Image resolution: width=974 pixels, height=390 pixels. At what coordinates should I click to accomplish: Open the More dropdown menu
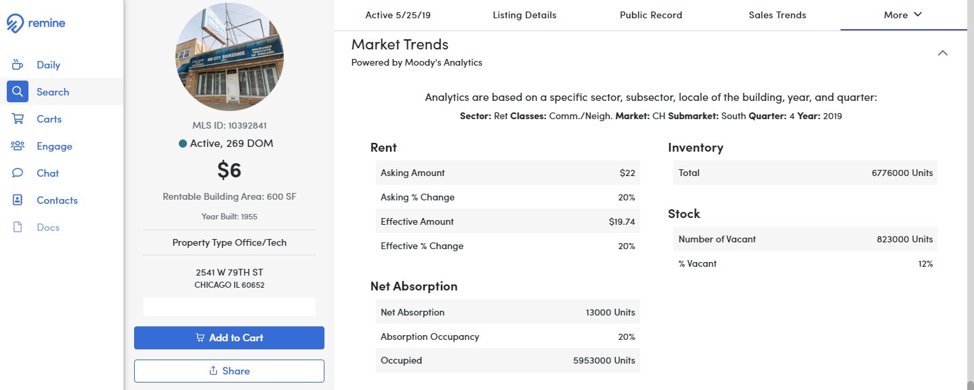pos(902,14)
